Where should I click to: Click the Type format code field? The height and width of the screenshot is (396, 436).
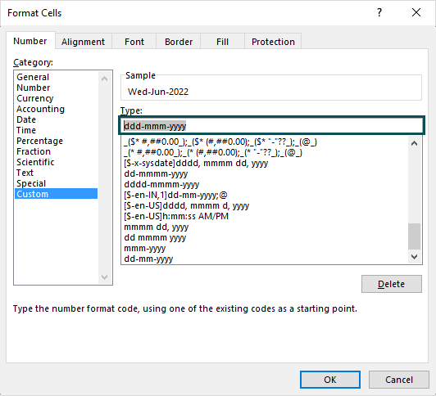271,126
